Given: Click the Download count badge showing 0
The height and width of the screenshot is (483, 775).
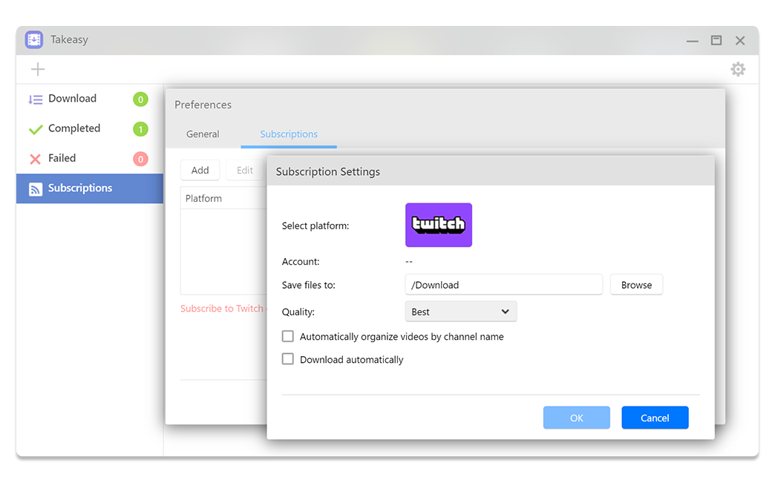Looking at the screenshot, I should click(140, 99).
